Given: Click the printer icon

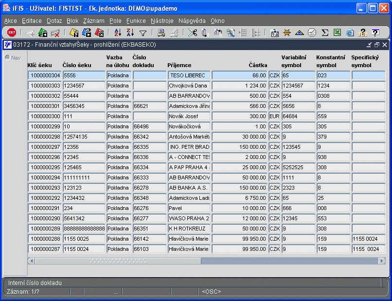Looking at the screenshot, I should point(161,33).
